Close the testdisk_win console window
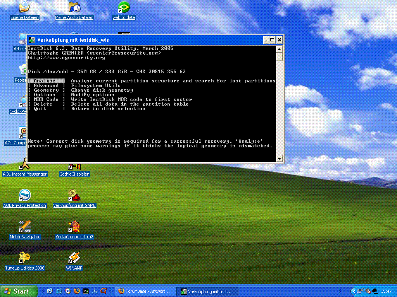The height and width of the screenshot is (297, 397). click(x=279, y=40)
